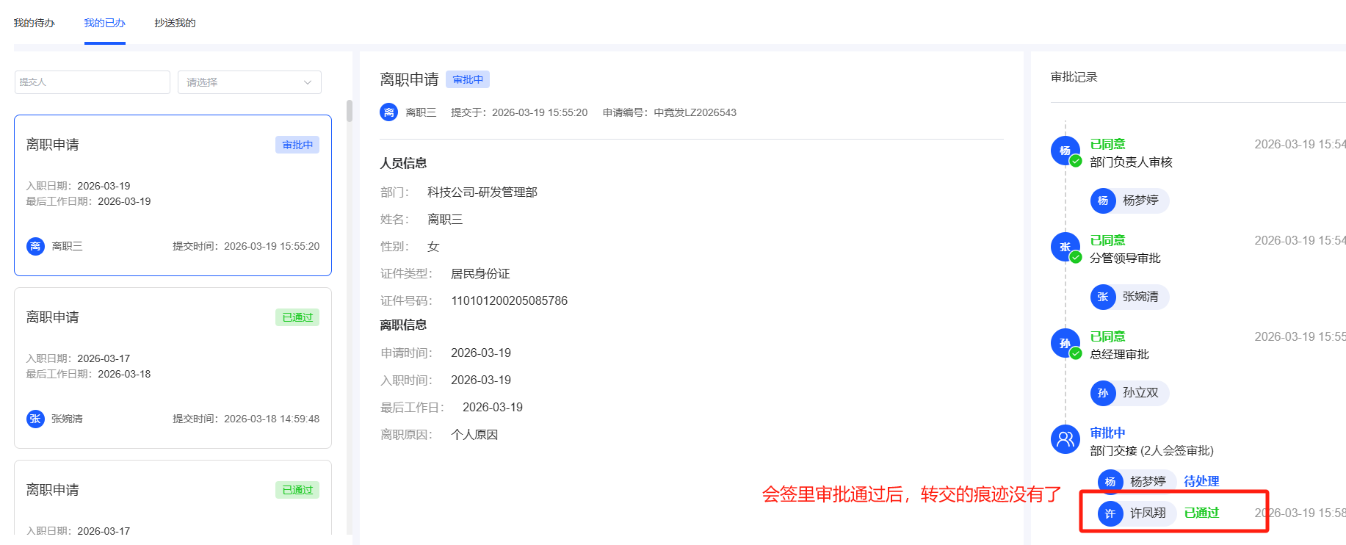This screenshot has width=1346, height=545.
Task: Select the 我的已办 tab
Action: click(x=104, y=23)
